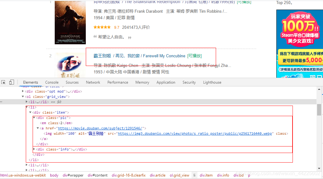The width and height of the screenshot is (323, 179).
Task: Click the five-star rating icon
Action: point(102,27)
